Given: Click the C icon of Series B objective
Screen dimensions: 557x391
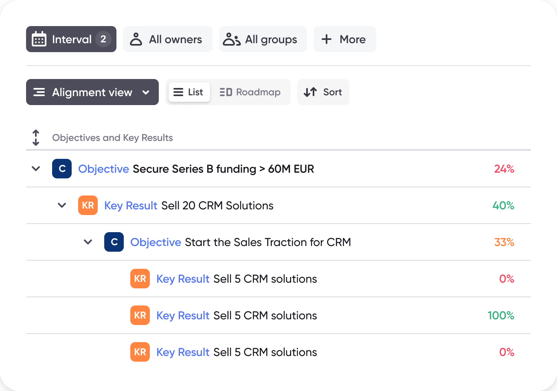Looking at the screenshot, I should click(62, 169).
